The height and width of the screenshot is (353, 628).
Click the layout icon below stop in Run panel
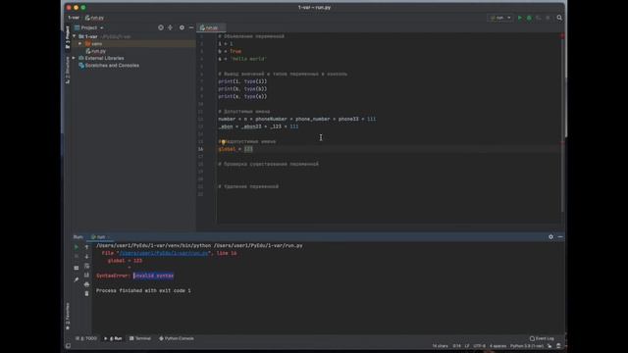pyautogui.click(x=77, y=268)
